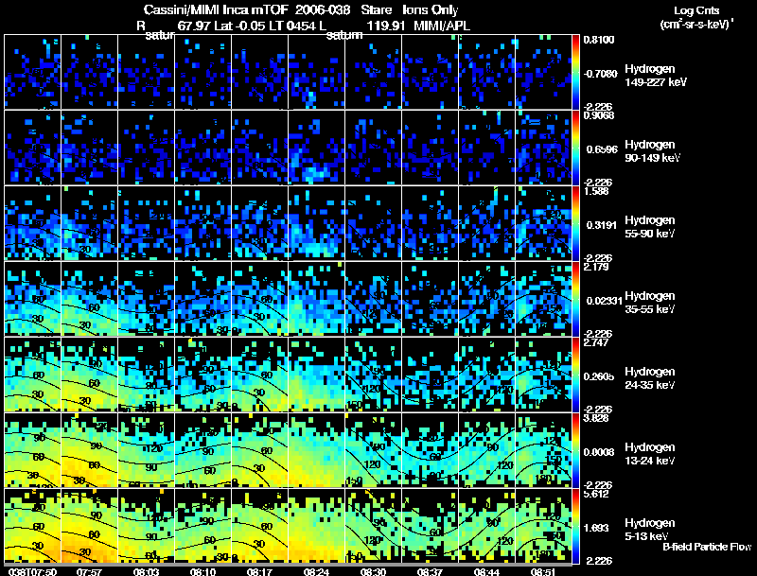757x576 pixels.
Task: Click the Hydrogen 24-35 keV label
Action: click(x=650, y=378)
